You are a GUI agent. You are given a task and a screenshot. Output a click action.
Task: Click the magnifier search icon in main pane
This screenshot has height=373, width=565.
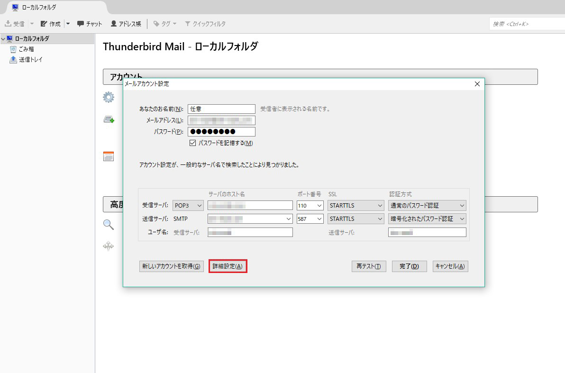pyautogui.click(x=109, y=225)
